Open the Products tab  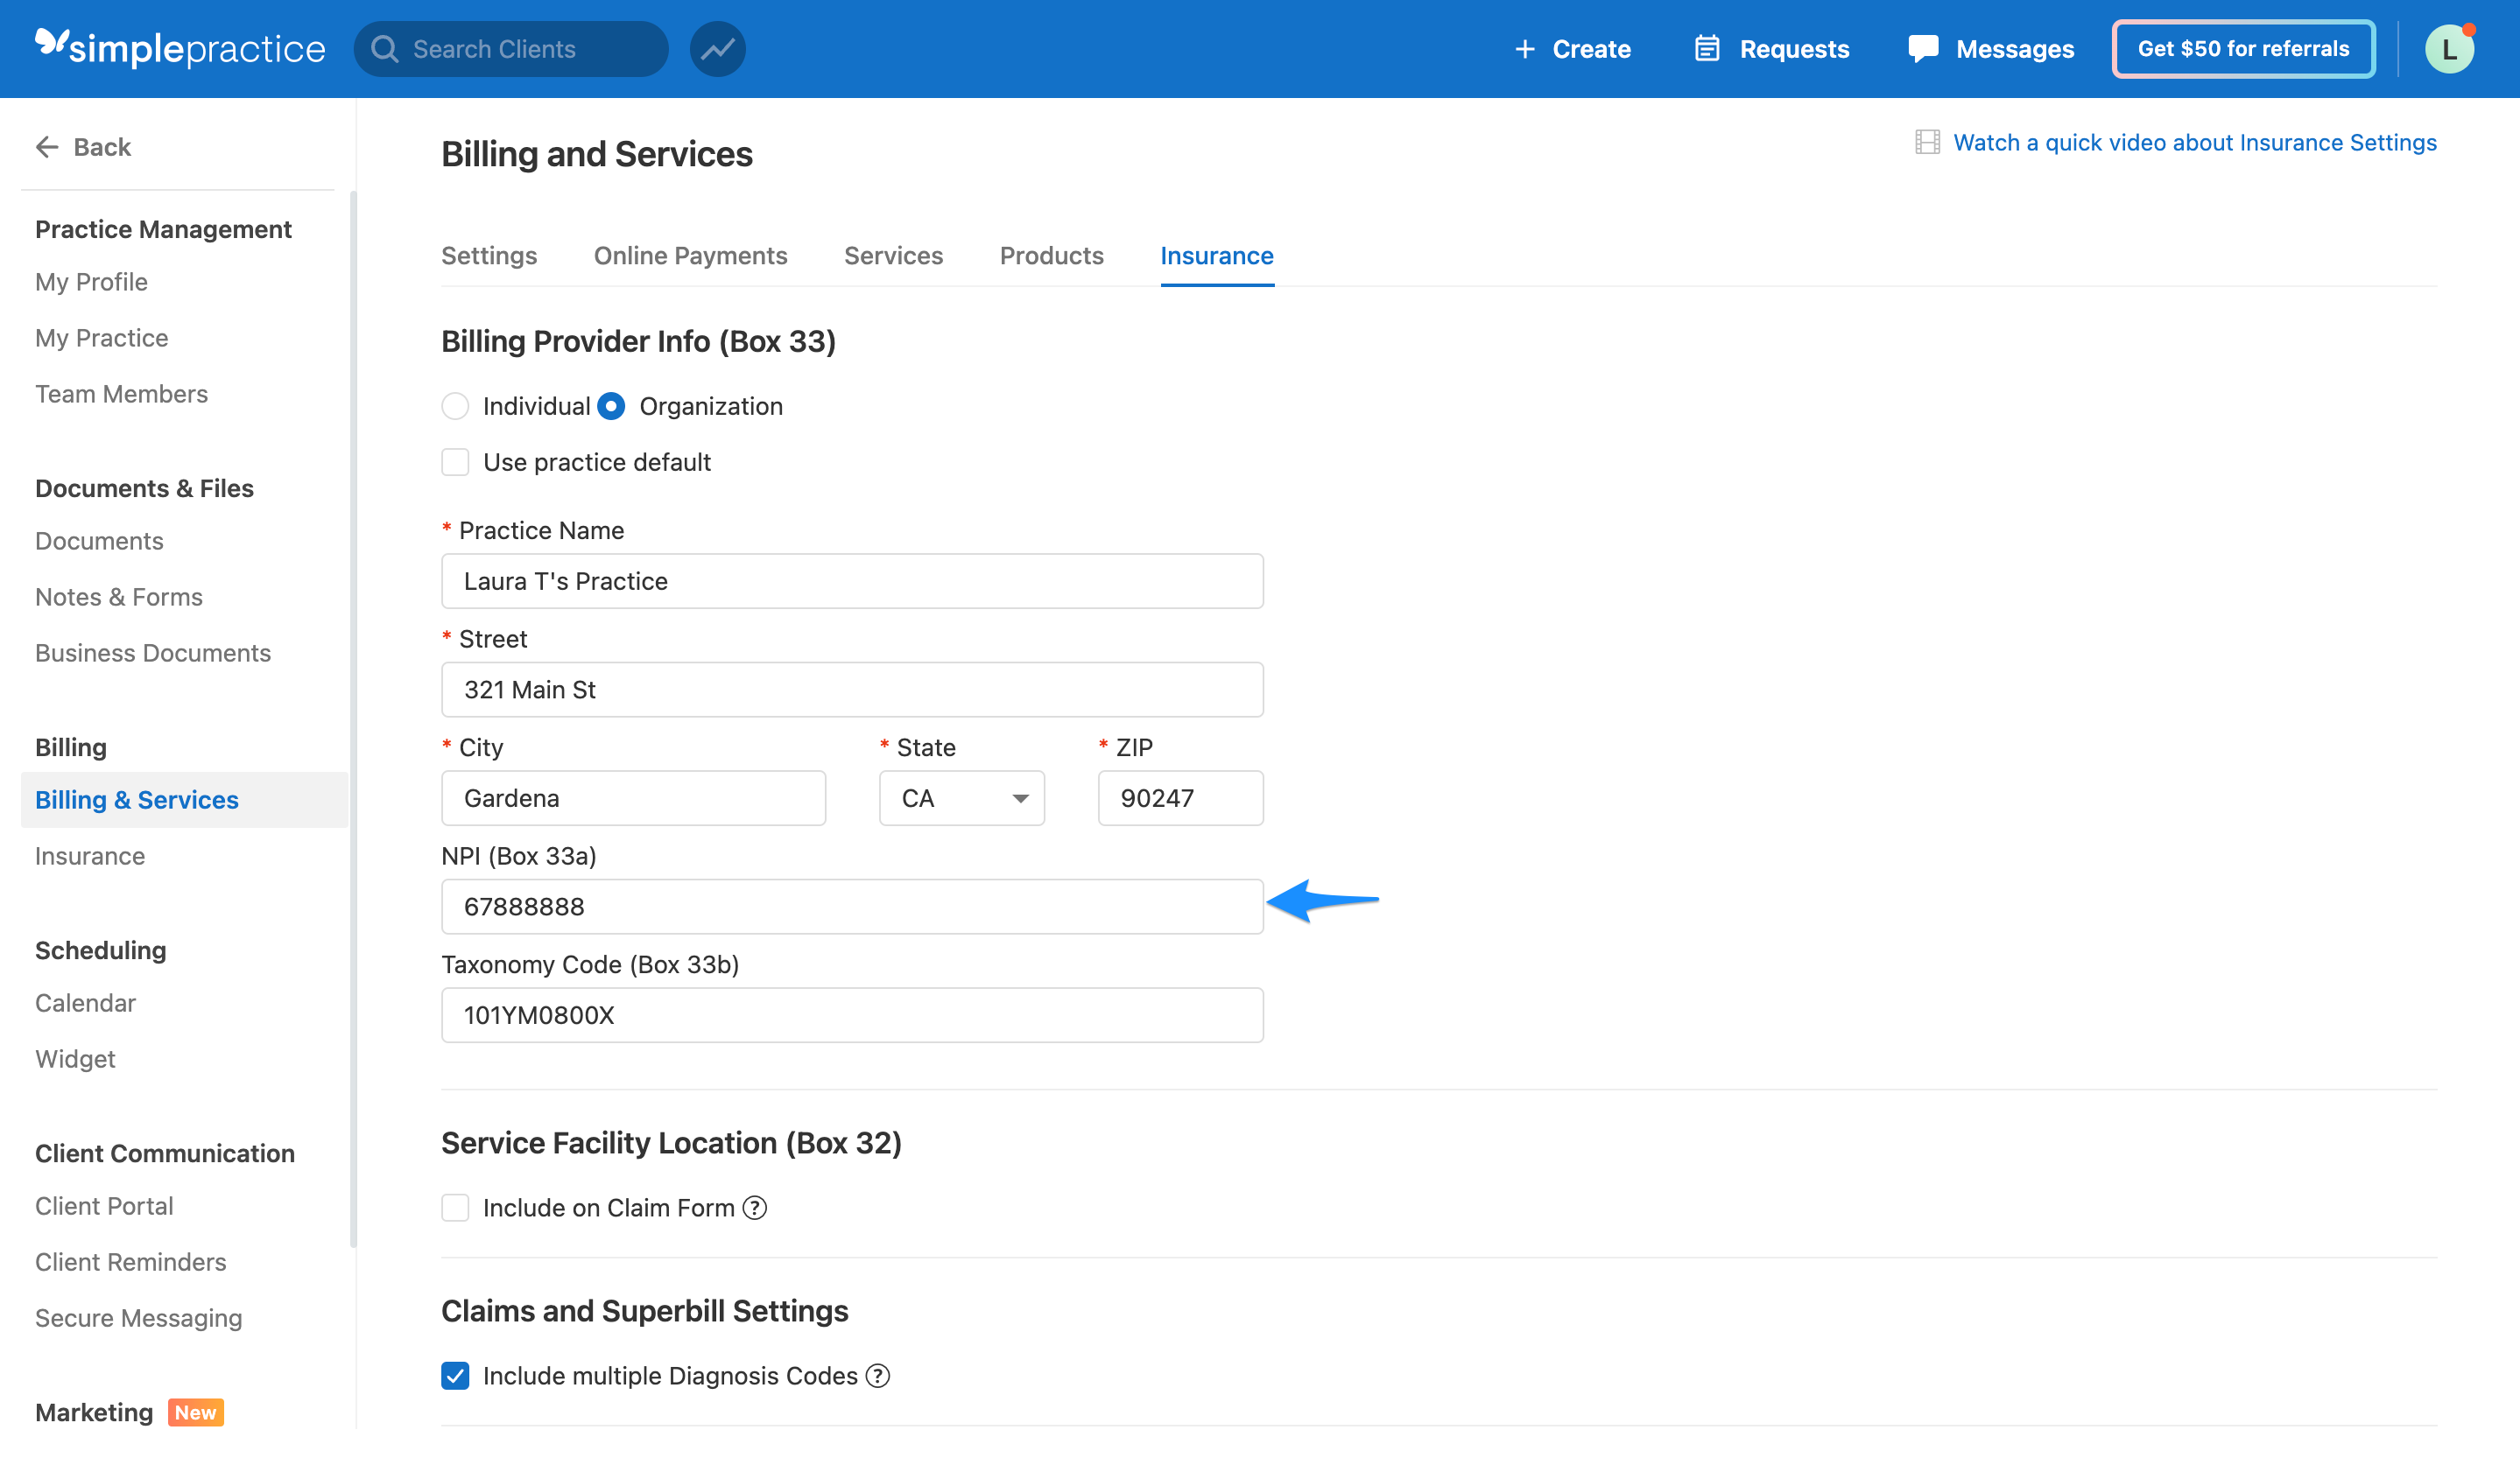coord(1051,256)
